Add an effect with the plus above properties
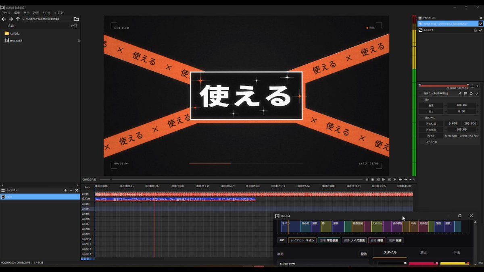The image size is (484, 272). [x=478, y=86]
